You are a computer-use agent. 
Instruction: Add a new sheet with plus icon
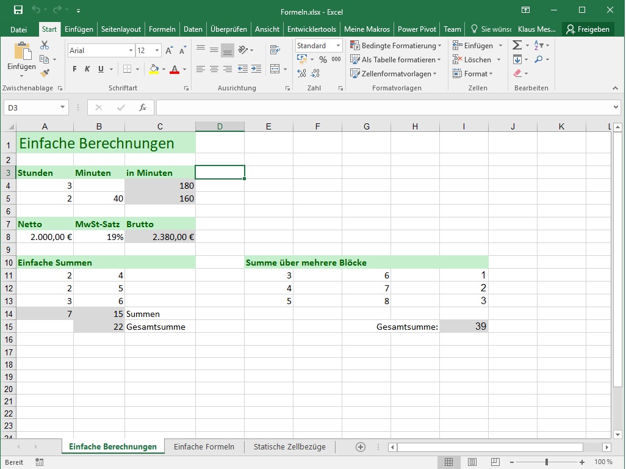pyautogui.click(x=361, y=447)
